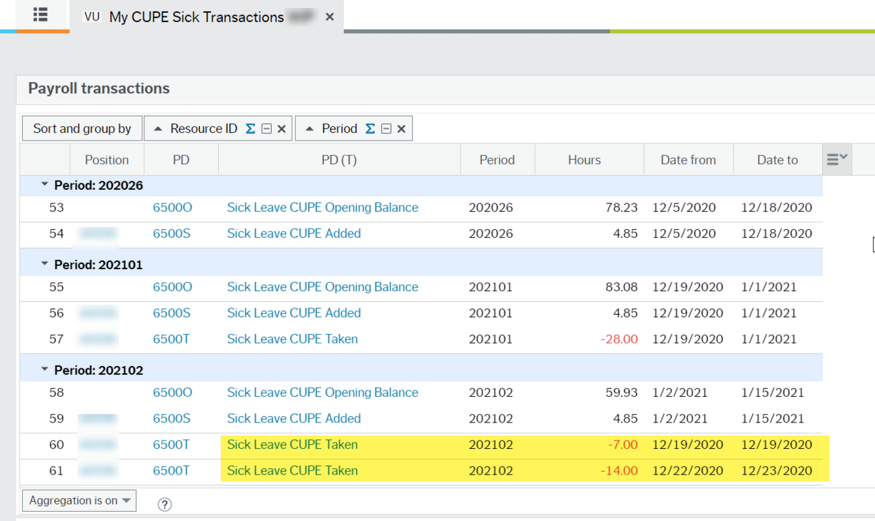This screenshot has width=875, height=521.
Task: Open the Sick Leave CUPE Opening Balance link
Action: 322,207
